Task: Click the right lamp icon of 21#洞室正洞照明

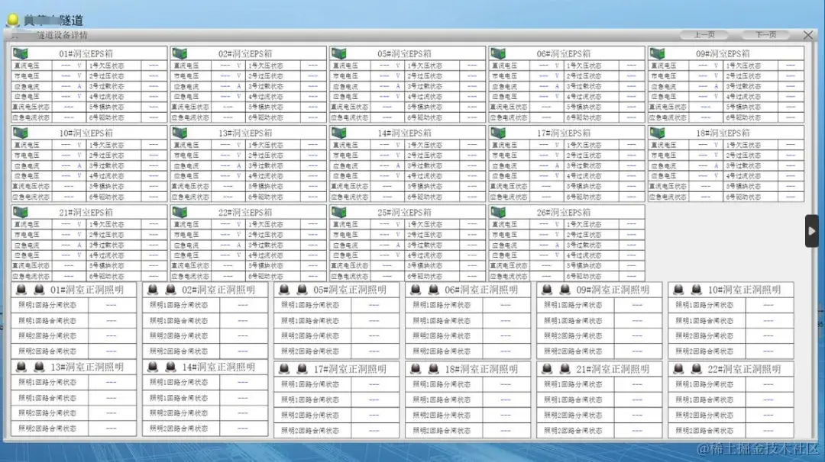Action: click(x=565, y=368)
